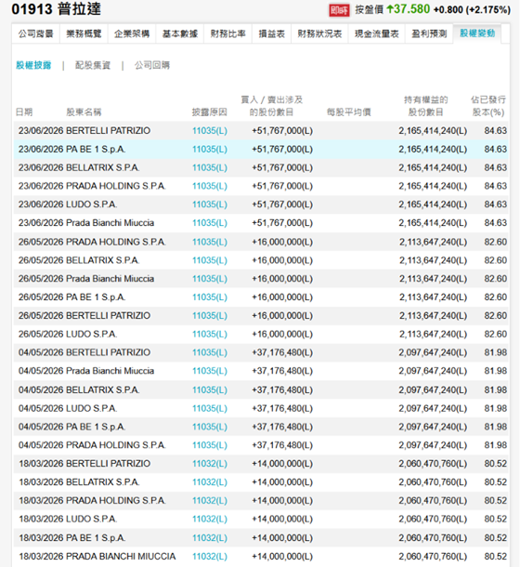Open 11035(L) link for 26/05/2026 PRADA HOLDING
The image size is (520, 567).
coord(210,242)
